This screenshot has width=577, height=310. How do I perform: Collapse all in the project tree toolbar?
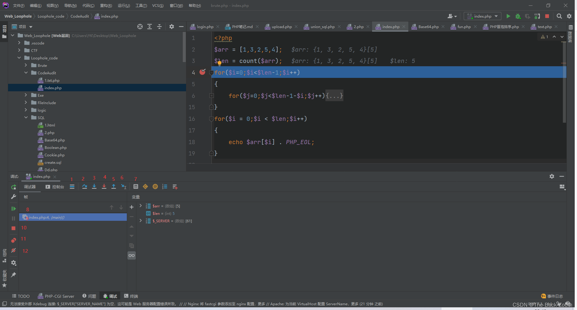[159, 27]
